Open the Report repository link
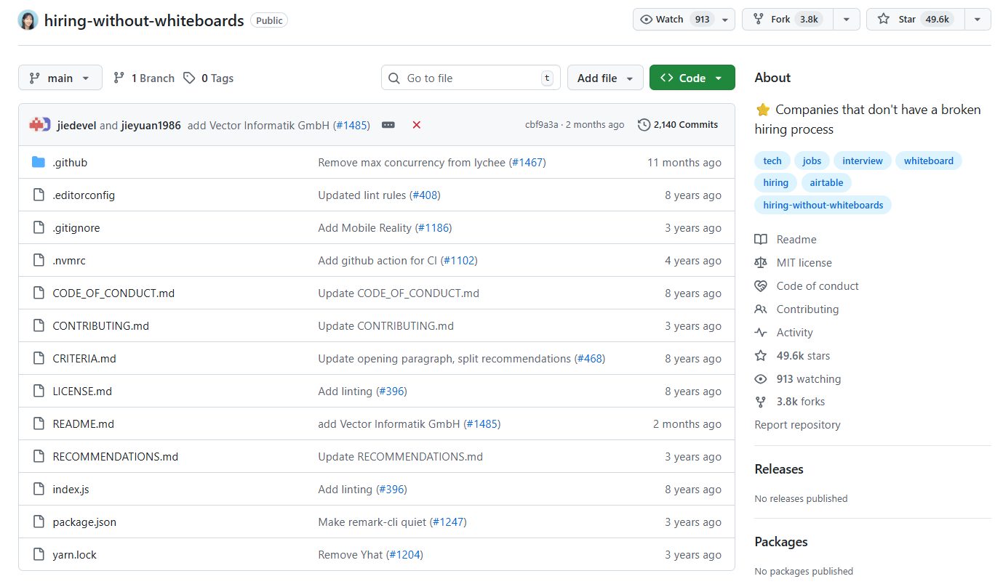 pos(797,424)
